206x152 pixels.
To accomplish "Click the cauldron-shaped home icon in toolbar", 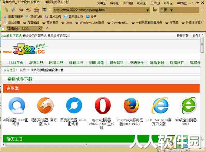I will click(x=36, y=10).
